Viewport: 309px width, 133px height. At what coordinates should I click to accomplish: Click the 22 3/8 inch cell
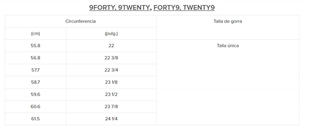[x=111, y=58]
